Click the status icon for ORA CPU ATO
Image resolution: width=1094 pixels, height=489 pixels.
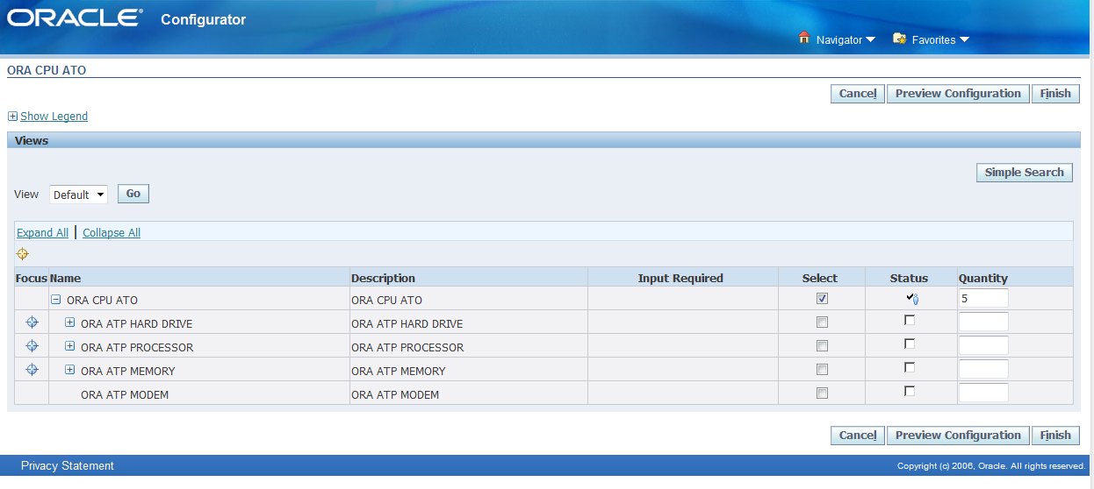(912, 298)
